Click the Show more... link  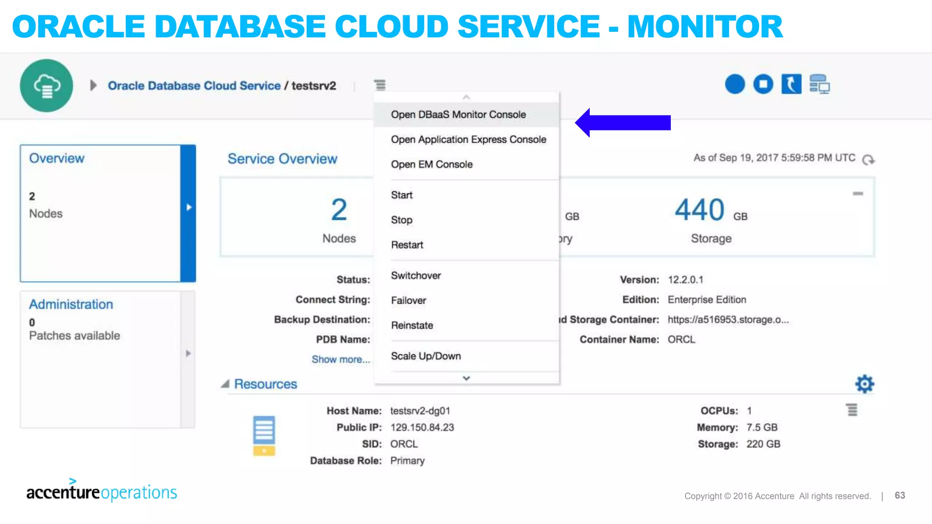(x=341, y=359)
